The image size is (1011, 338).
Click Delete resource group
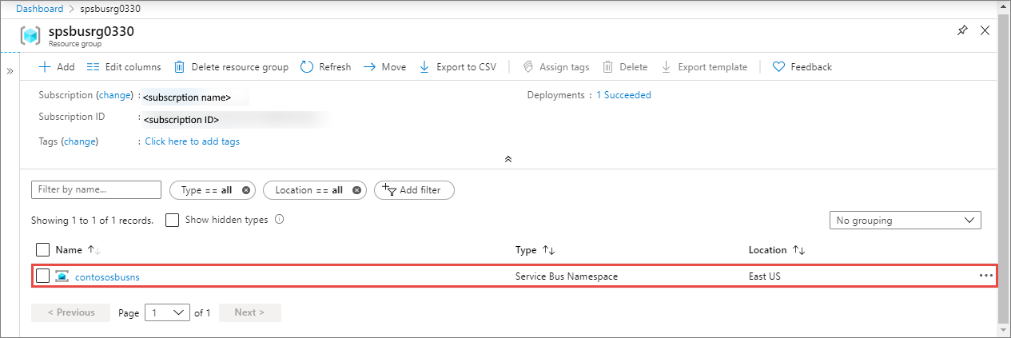pos(231,67)
